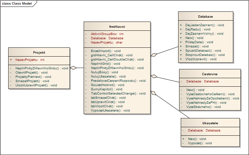Select SoucetHodnot() operation

tap(108, 85)
